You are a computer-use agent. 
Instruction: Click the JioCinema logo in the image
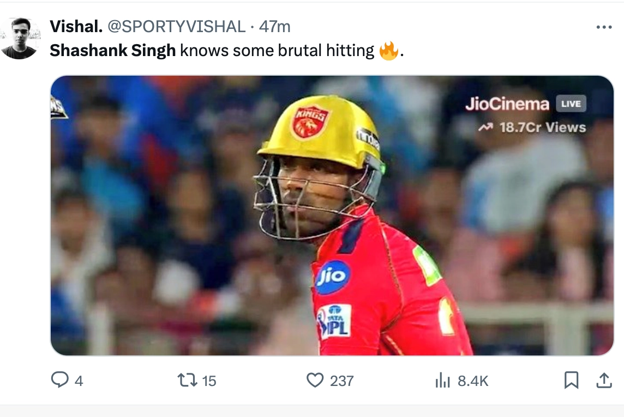(x=507, y=104)
